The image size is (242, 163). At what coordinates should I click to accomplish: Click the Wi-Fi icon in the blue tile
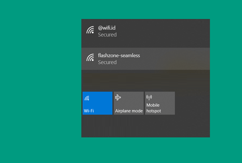pos(87,98)
